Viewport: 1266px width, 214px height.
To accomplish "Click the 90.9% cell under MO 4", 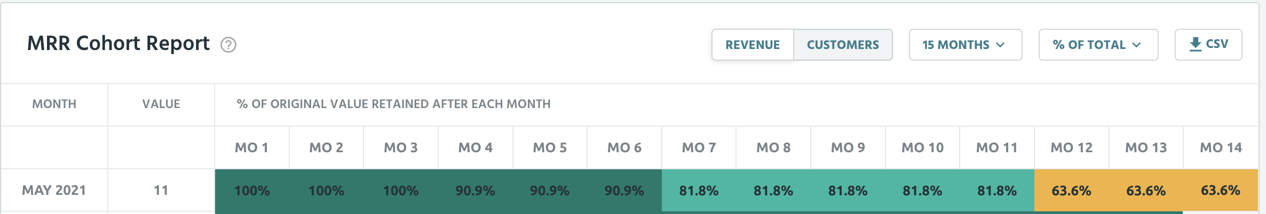I will tap(475, 191).
